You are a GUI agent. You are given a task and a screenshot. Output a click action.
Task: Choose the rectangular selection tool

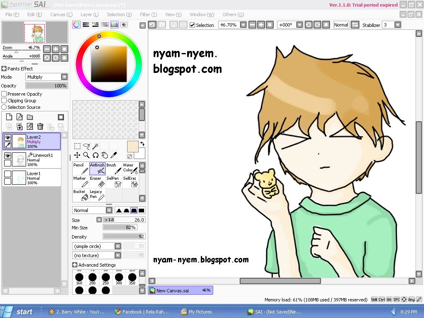pos(77,146)
